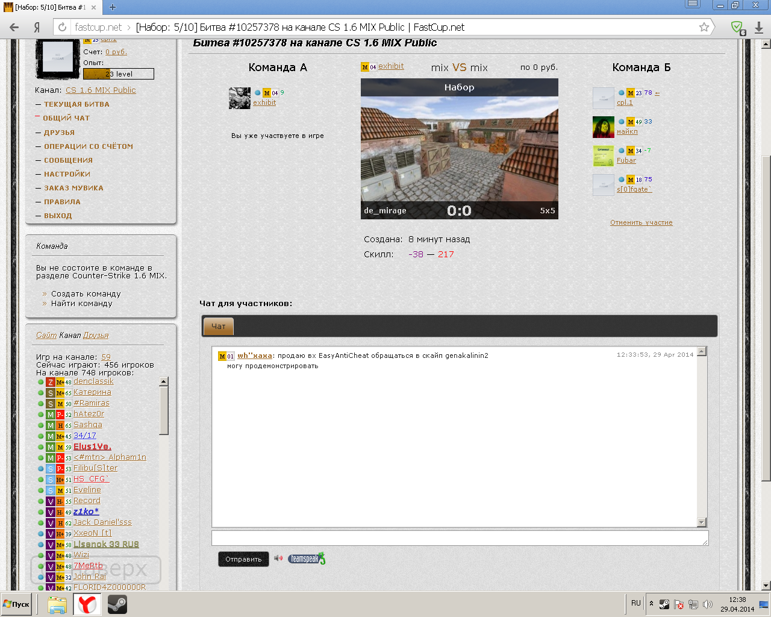Click the browser back arrow
771x617 pixels.
pos(14,27)
